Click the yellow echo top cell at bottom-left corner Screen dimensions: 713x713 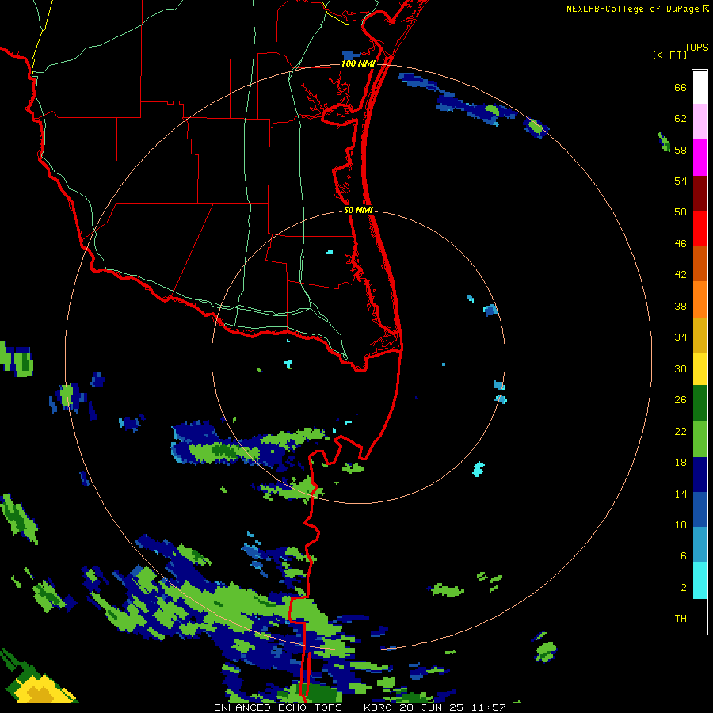coord(44,690)
